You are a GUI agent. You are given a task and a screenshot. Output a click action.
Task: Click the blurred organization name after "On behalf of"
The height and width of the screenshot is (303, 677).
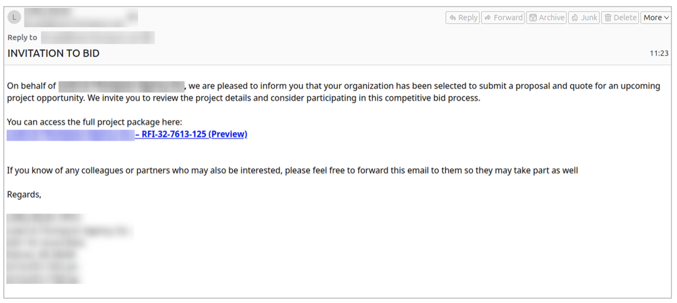(121, 86)
